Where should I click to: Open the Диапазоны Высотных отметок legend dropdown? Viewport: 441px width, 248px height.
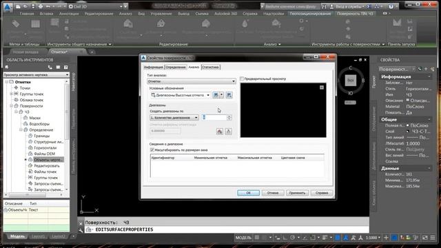pos(181,95)
